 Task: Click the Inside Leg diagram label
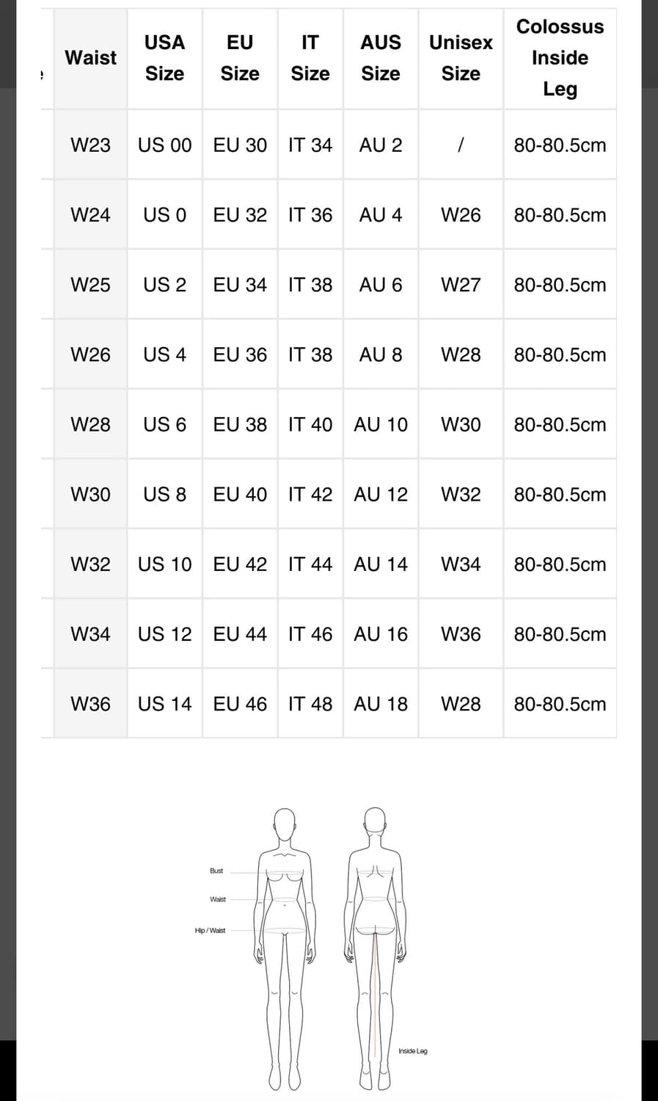point(413,1051)
